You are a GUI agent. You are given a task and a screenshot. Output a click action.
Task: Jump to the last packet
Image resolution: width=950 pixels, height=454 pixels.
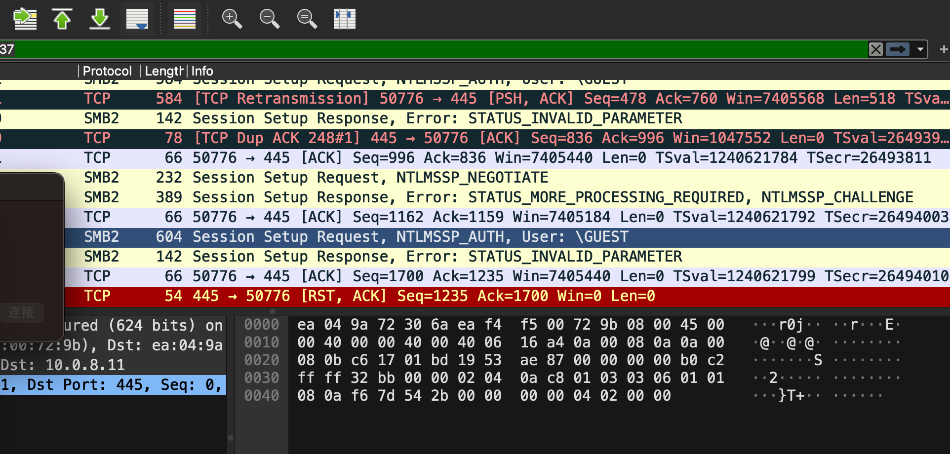(100, 19)
